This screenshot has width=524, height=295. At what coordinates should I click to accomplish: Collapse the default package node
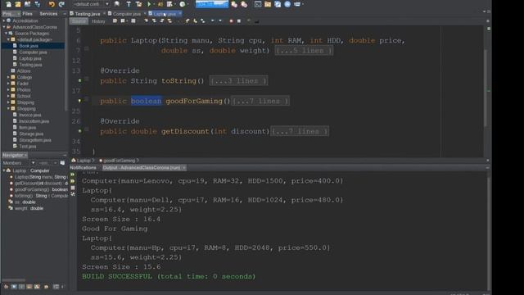(8, 39)
